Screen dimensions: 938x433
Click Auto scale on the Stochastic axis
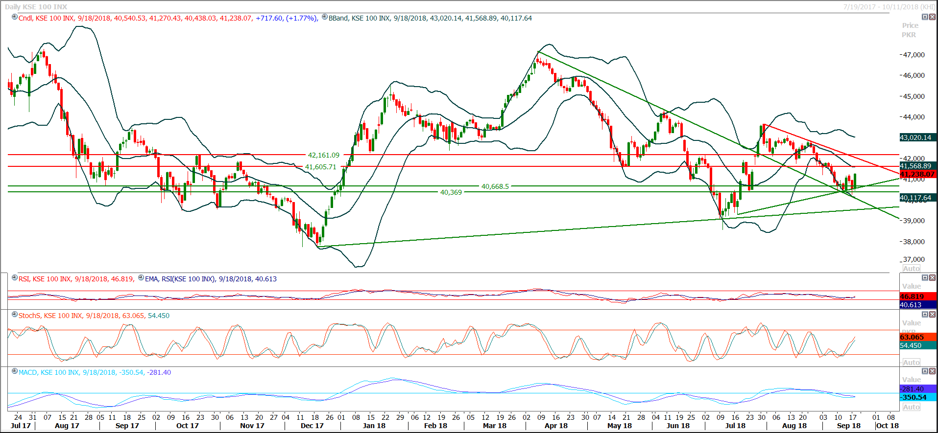[912, 363]
